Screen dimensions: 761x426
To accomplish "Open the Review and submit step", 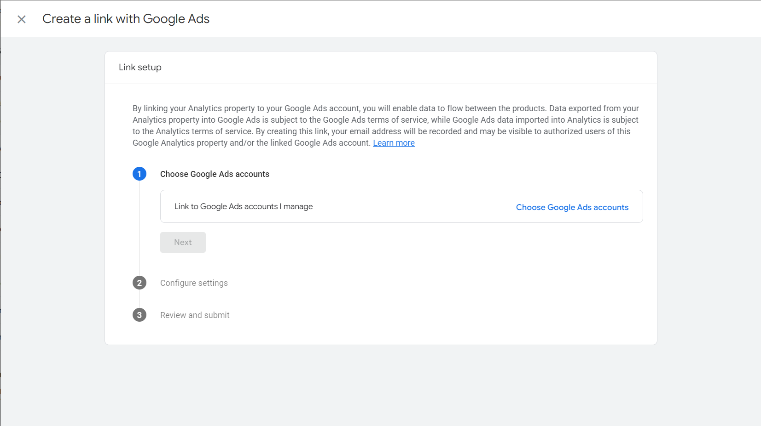I will coord(195,315).
